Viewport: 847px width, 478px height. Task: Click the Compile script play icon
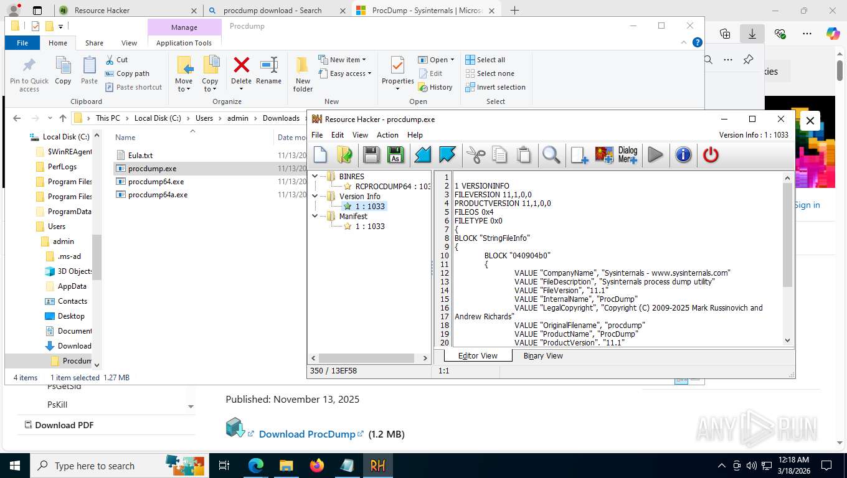(x=655, y=154)
